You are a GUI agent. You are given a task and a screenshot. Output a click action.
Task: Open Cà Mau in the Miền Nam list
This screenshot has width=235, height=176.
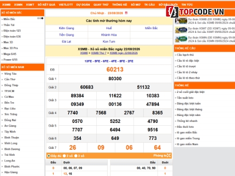[x=9, y=97]
